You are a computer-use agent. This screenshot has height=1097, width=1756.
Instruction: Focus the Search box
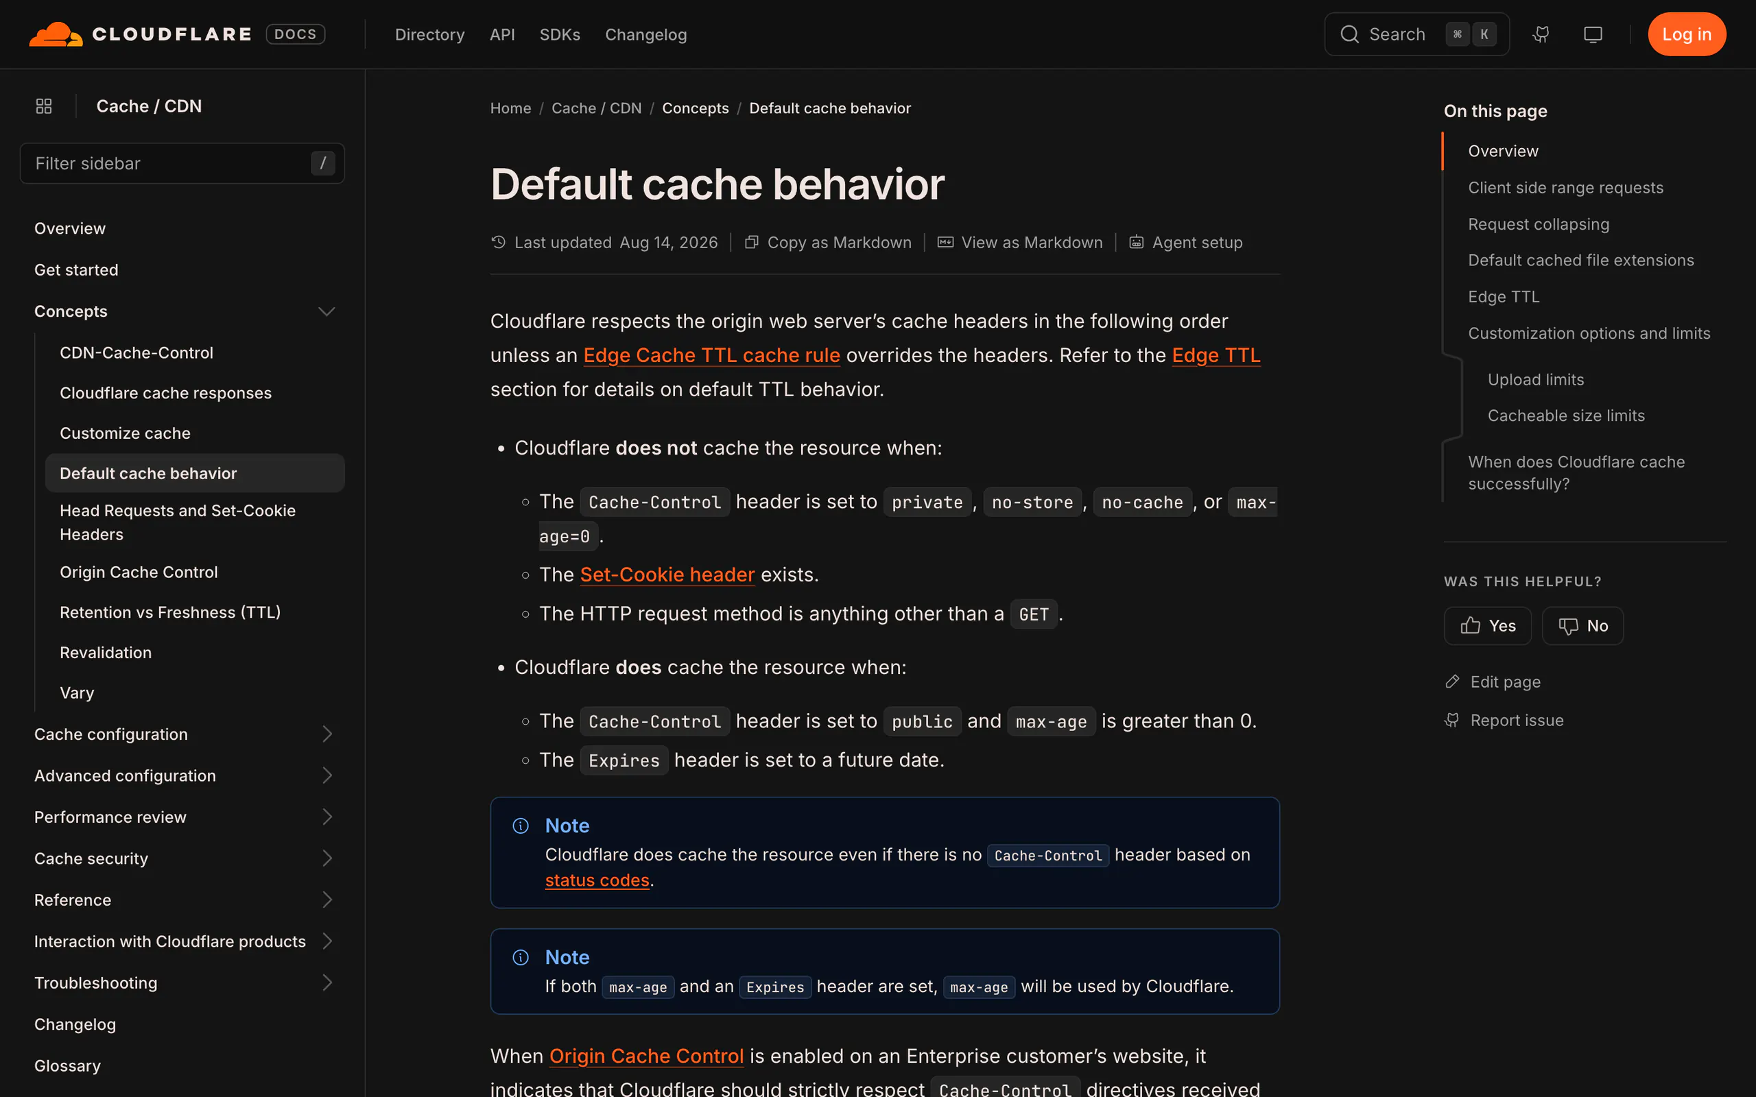pos(1416,34)
